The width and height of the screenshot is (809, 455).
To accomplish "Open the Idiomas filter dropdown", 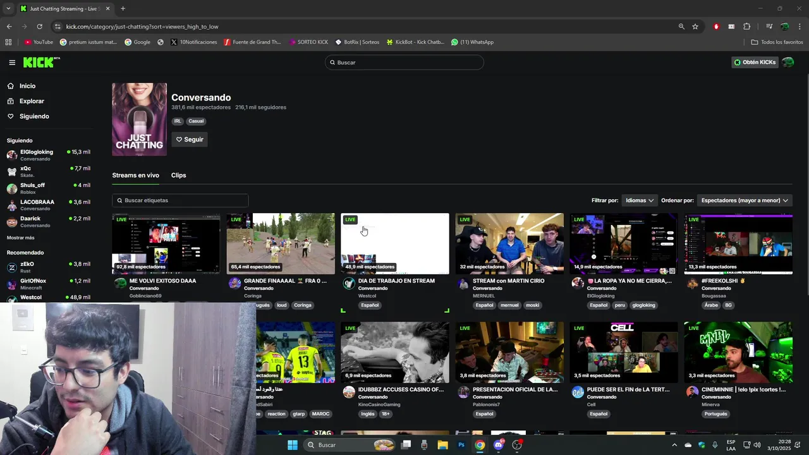I will 640,200.
